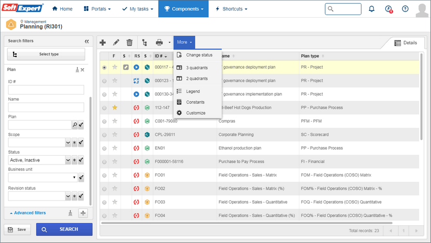Clear advanced filters broom icon

[71, 213]
